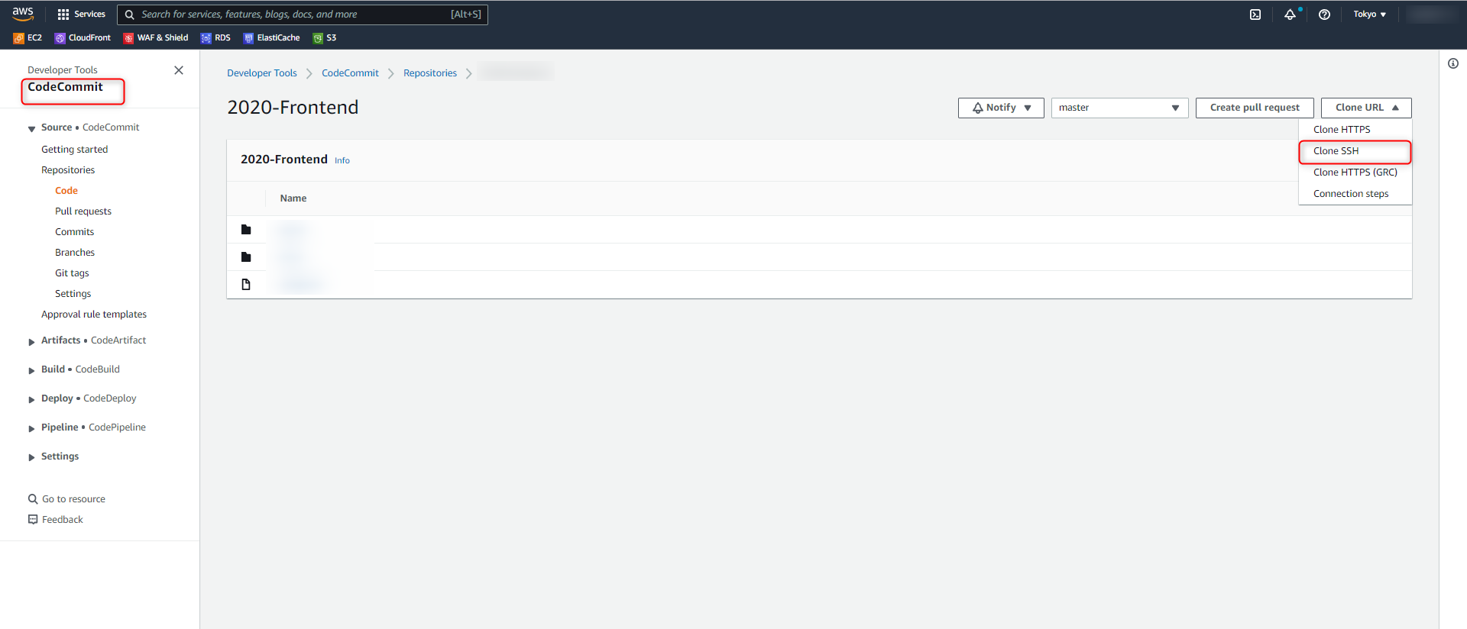Open repository Settings under Repositories
The image size is (1467, 629).
[73, 294]
